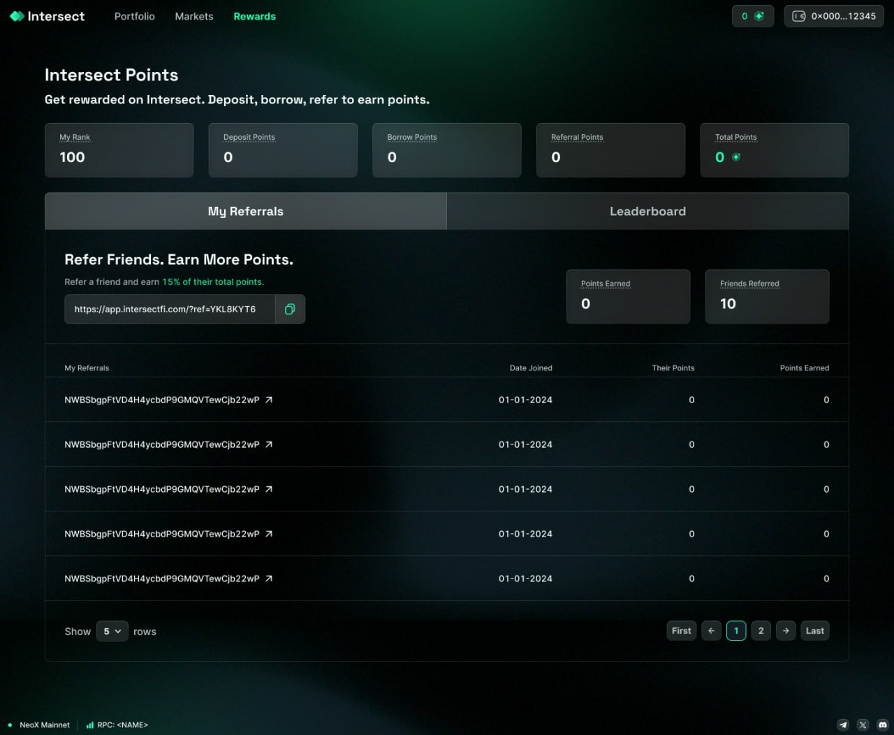Open the wallet address 0x000...12345 menu
This screenshot has height=735, width=894.
coord(834,16)
